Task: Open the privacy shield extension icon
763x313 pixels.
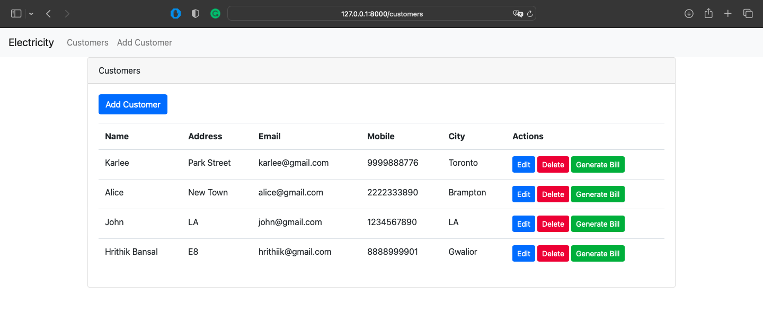Action: coord(195,13)
